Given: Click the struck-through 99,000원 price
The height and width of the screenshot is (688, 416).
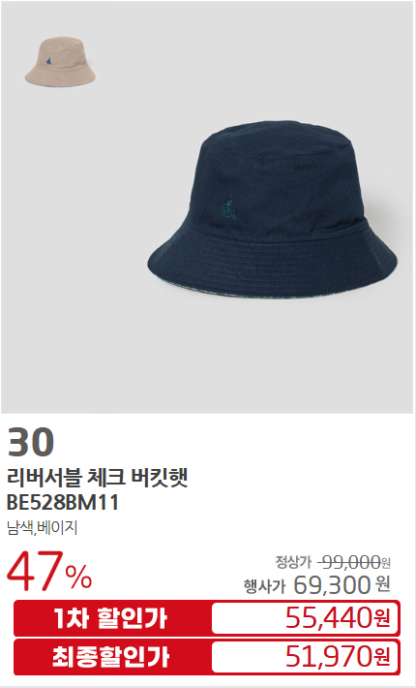Looking at the screenshot, I should pyautogui.click(x=353, y=562).
